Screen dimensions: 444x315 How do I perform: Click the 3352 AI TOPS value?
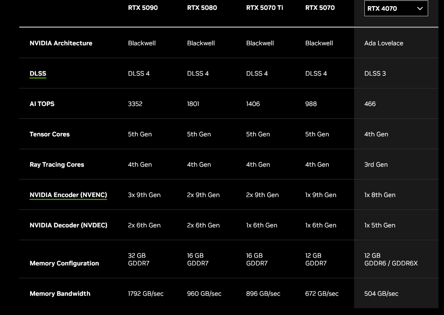coord(135,104)
